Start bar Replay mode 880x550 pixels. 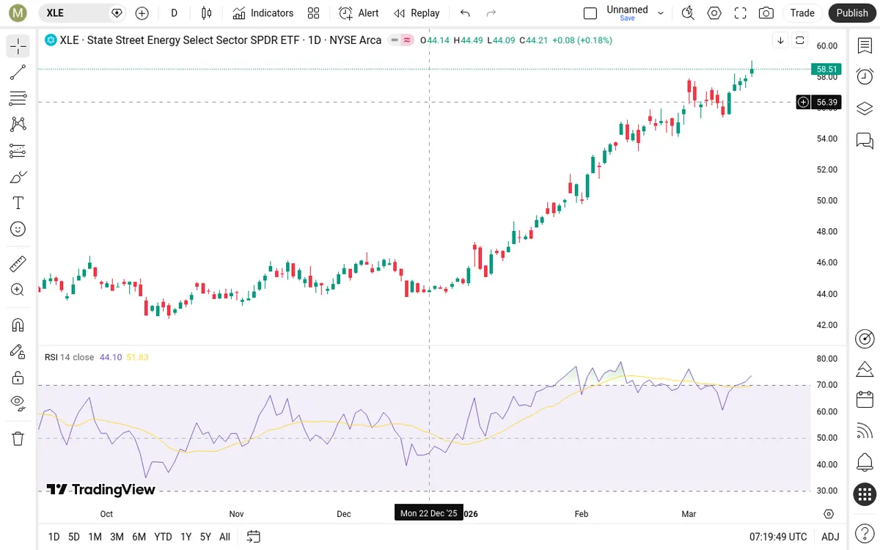[417, 13]
